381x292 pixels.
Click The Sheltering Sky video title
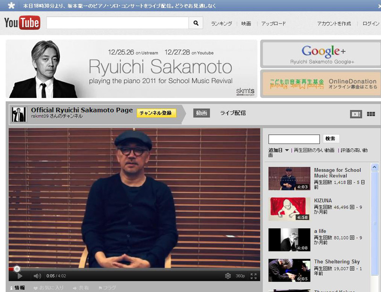[337, 262]
